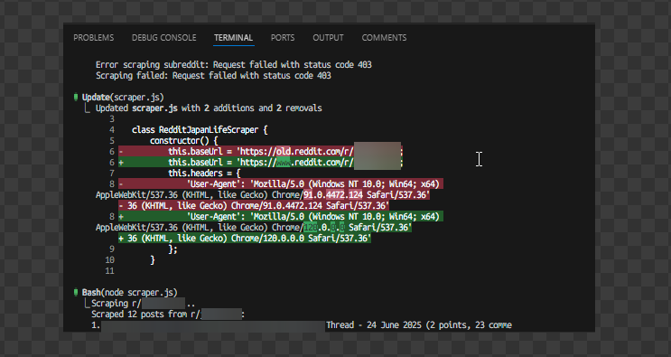Click the 'this.headers = {' line

[204, 174]
